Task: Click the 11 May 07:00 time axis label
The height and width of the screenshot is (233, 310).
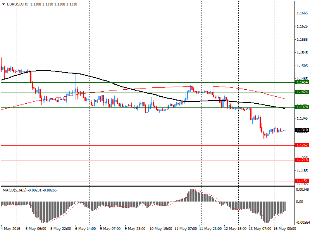Action: point(186,229)
